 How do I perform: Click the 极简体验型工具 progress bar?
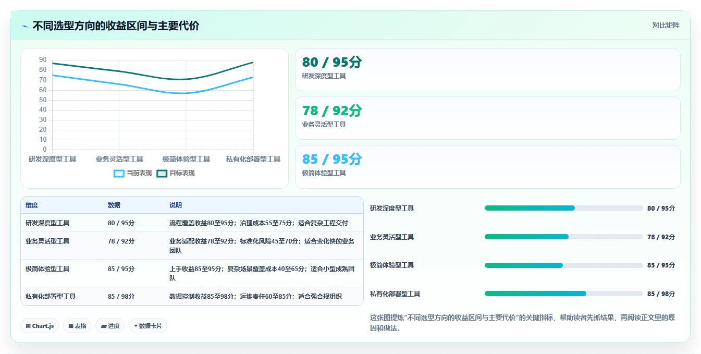pos(563,265)
